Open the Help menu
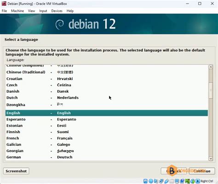The image size is (218, 184). pyautogui.click(x=70, y=11)
